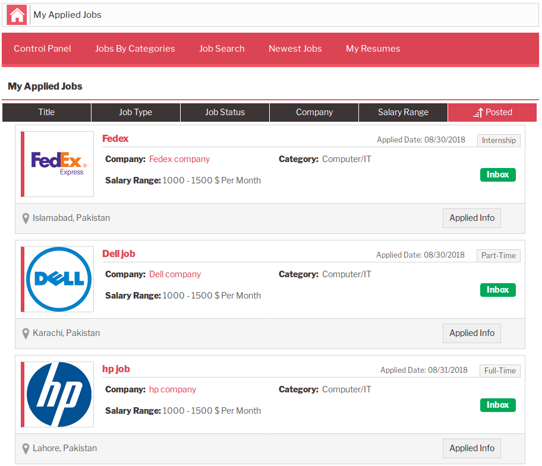Open the hp job title link
The height and width of the screenshot is (466, 542).
click(116, 369)
